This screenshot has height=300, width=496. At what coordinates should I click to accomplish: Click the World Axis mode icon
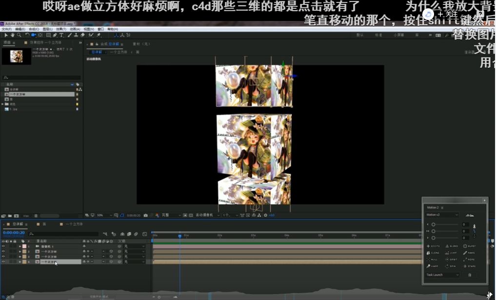pyautogui.click(x=122, y=35)
